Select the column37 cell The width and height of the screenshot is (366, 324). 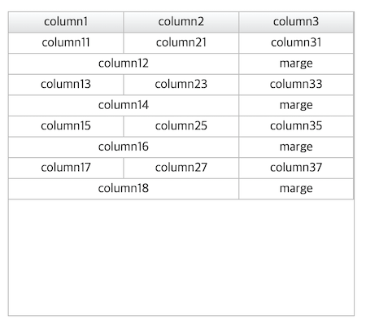tap(296, 168)
